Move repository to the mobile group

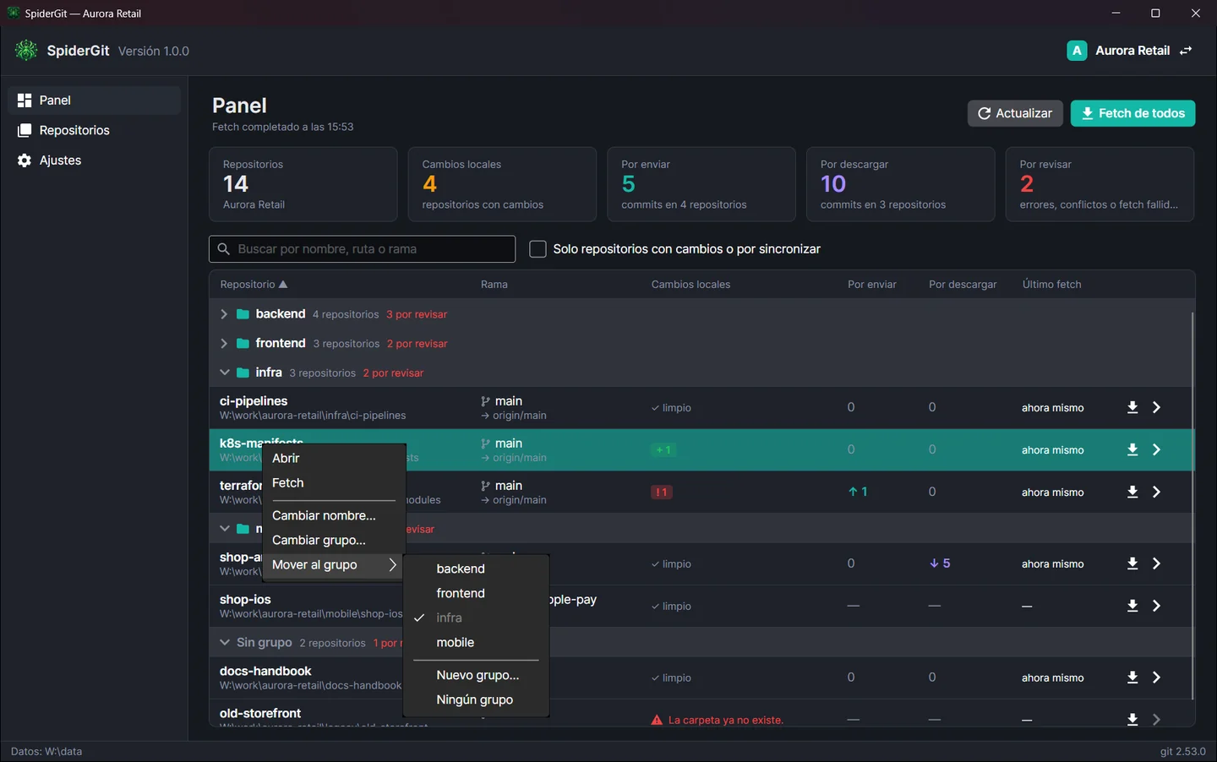pyautogui.click(x=477, y=642)
